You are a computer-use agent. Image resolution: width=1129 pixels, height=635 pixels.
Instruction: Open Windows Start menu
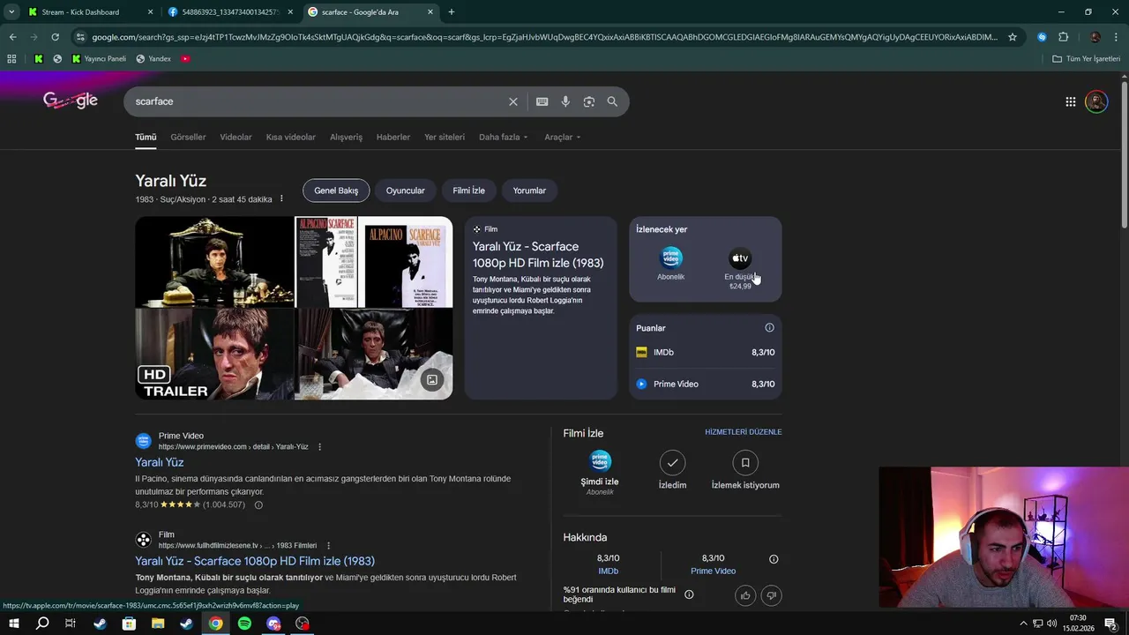tap(13, 624)
